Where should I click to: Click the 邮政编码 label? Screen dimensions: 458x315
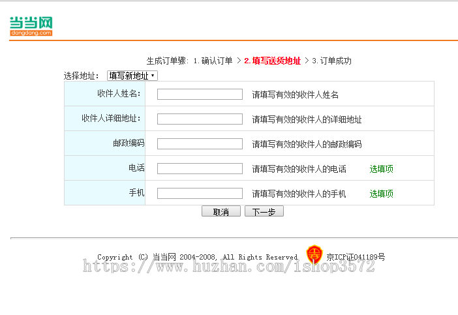tap(129, 143)
